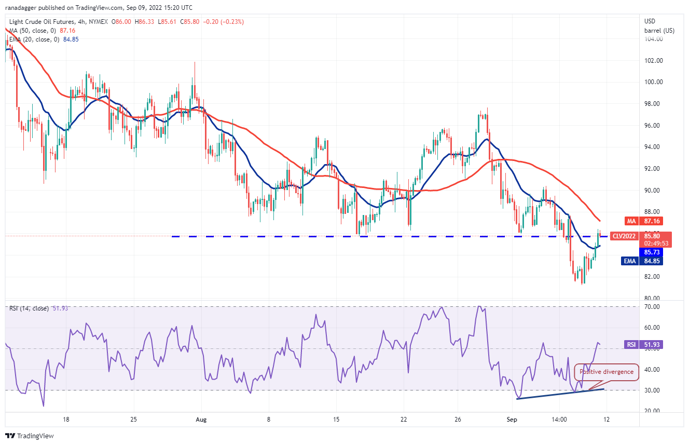The image size is (689, 445).
Task: Click the TradingView logo in bottom corner
Action: (30, 436)
